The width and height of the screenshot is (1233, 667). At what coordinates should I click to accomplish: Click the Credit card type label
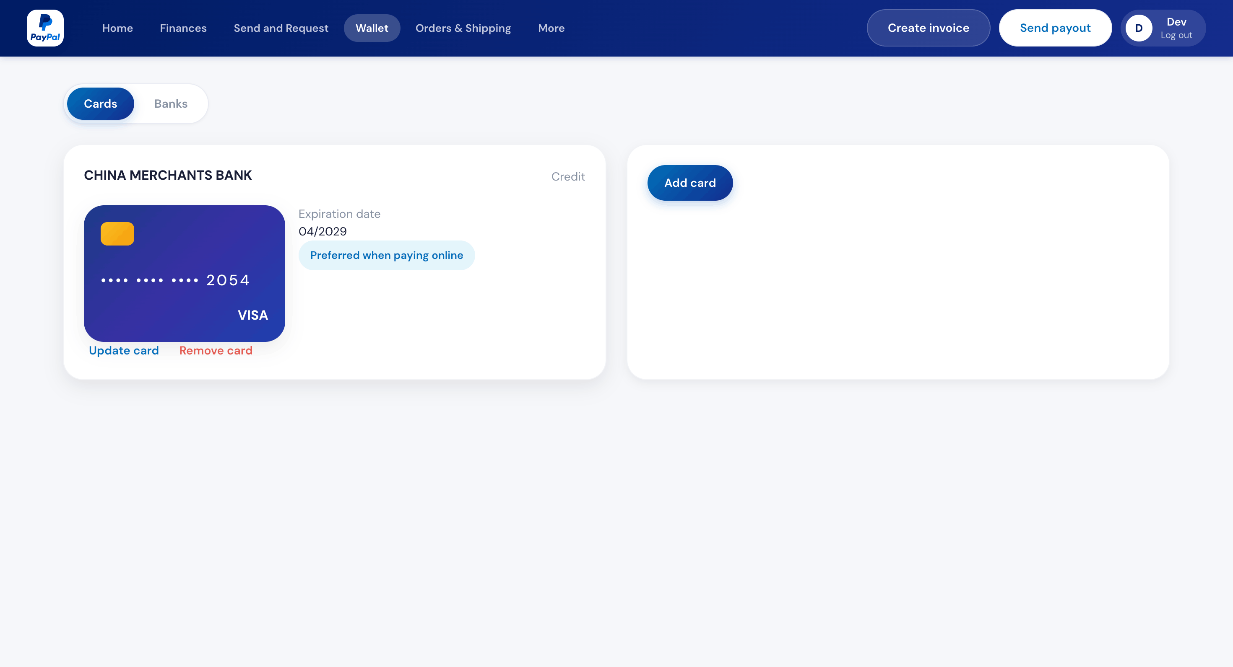point(568,177)
